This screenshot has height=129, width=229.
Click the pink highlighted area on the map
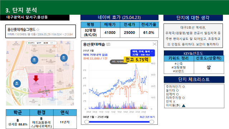(x=41, y=85)
